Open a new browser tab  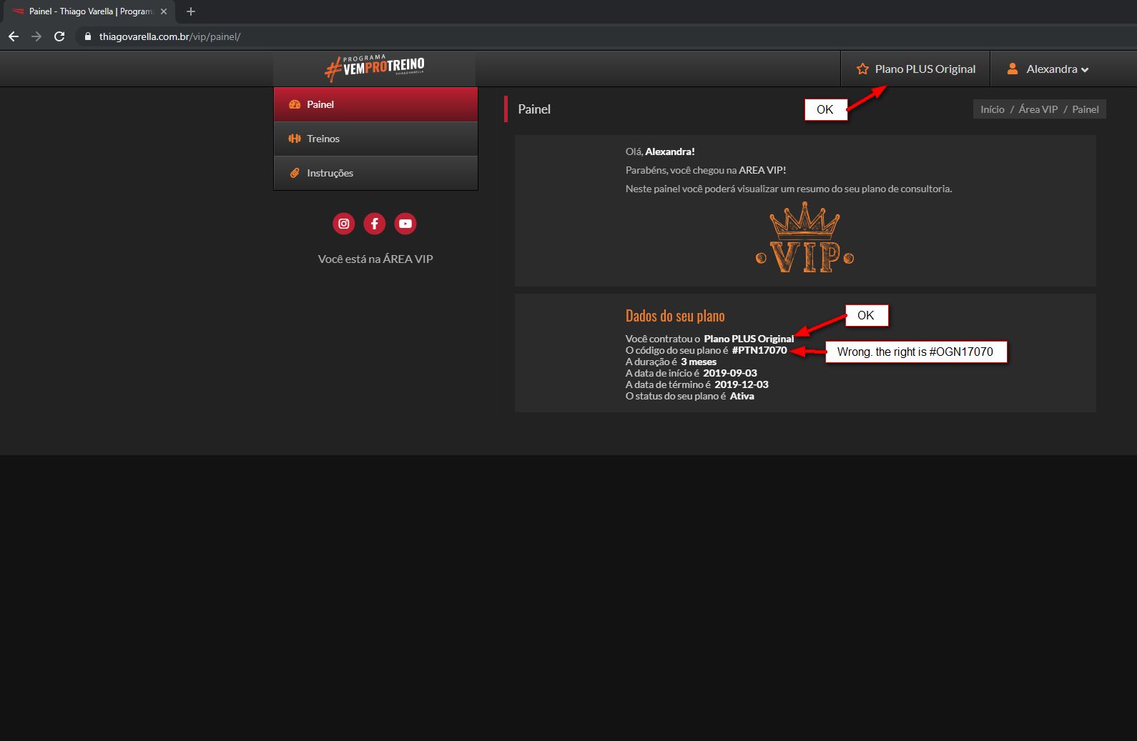coord(191,11)
